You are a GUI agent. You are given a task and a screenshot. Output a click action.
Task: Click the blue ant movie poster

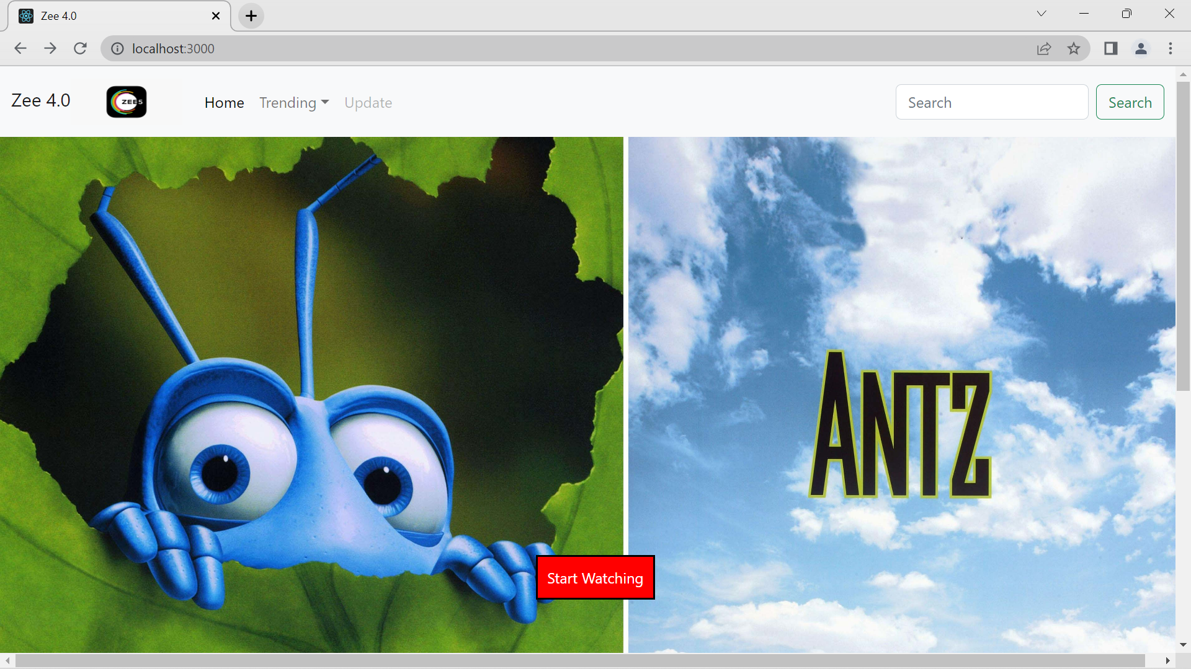tap(311, 395)
